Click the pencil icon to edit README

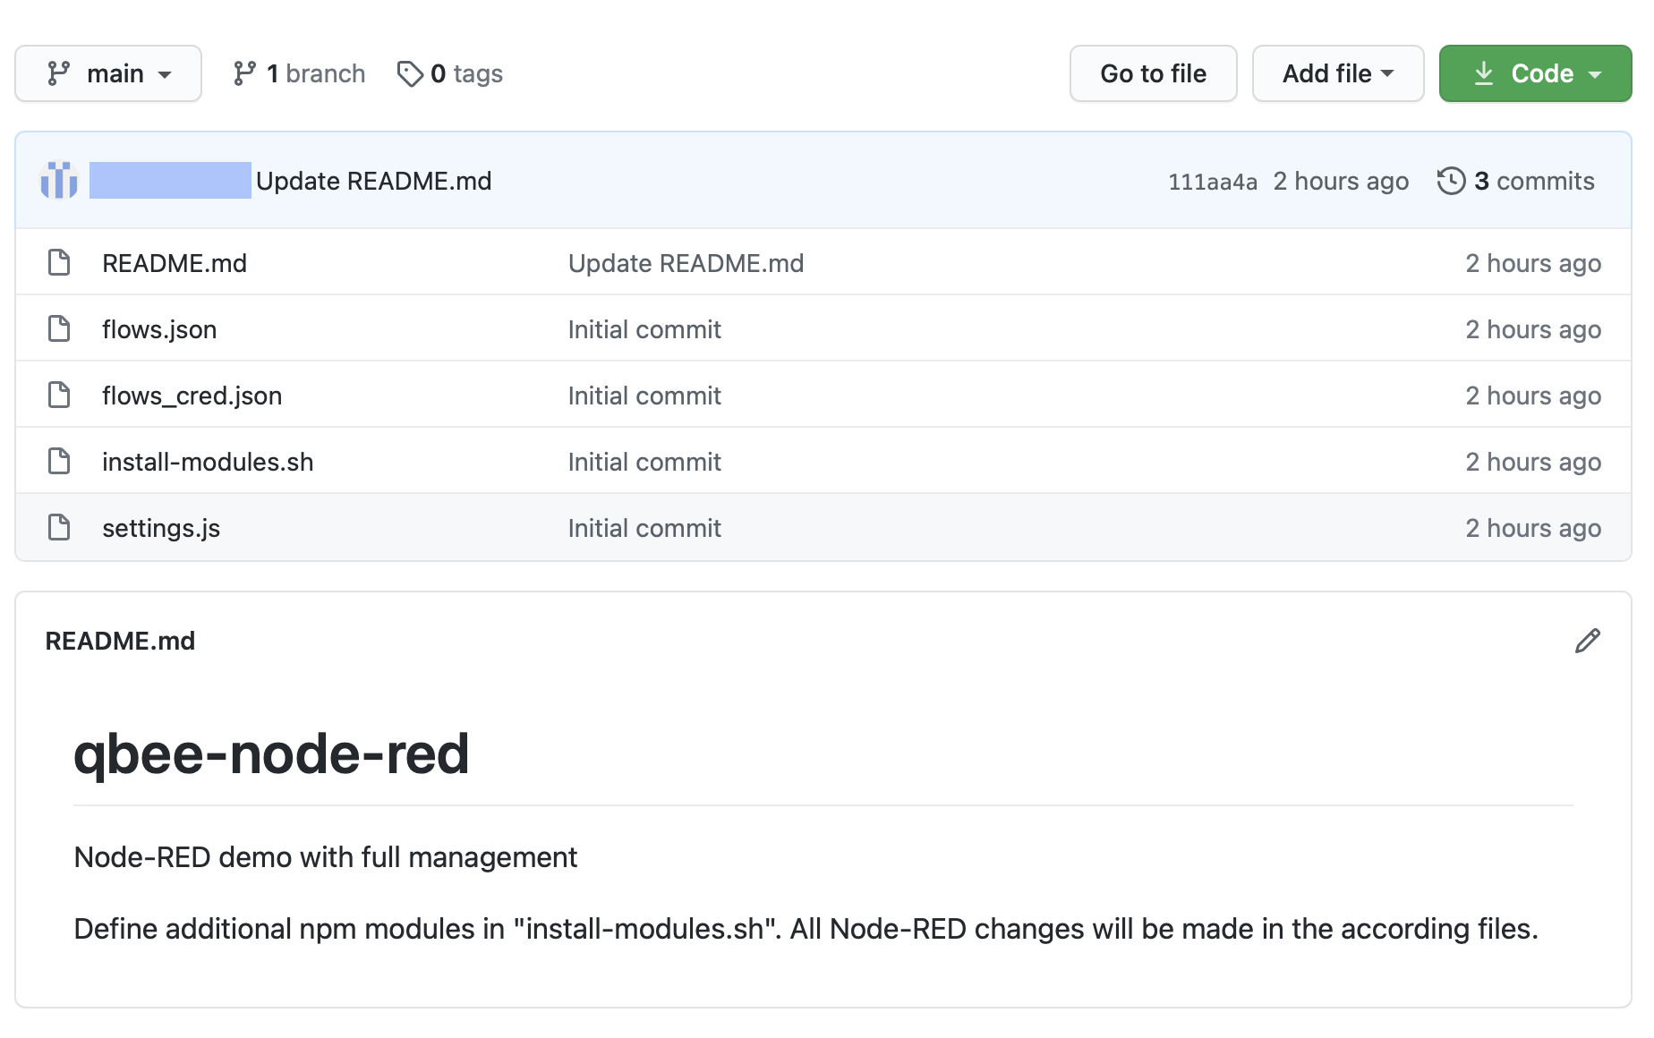pyautogui.click(x=1587, y=641)
